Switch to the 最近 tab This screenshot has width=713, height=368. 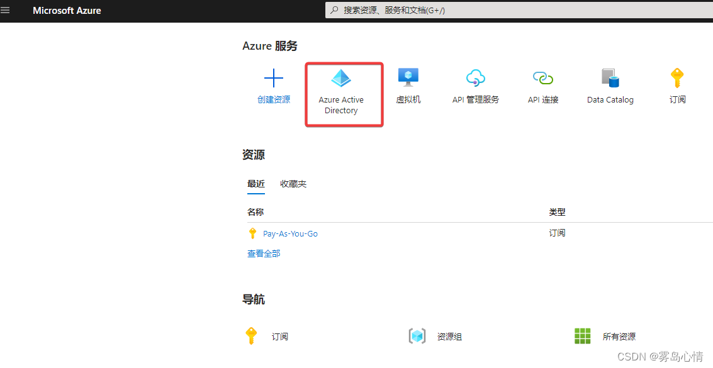click(x=256, y=184)
